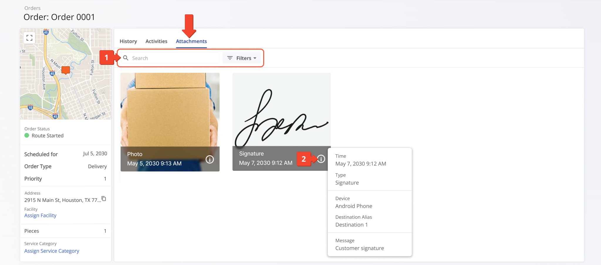Click inside the Search input field
The image size is (601, 265).
[173, 58]
